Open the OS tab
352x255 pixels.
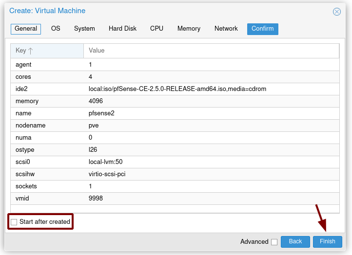pyautogui.click(x=56, y=29)
